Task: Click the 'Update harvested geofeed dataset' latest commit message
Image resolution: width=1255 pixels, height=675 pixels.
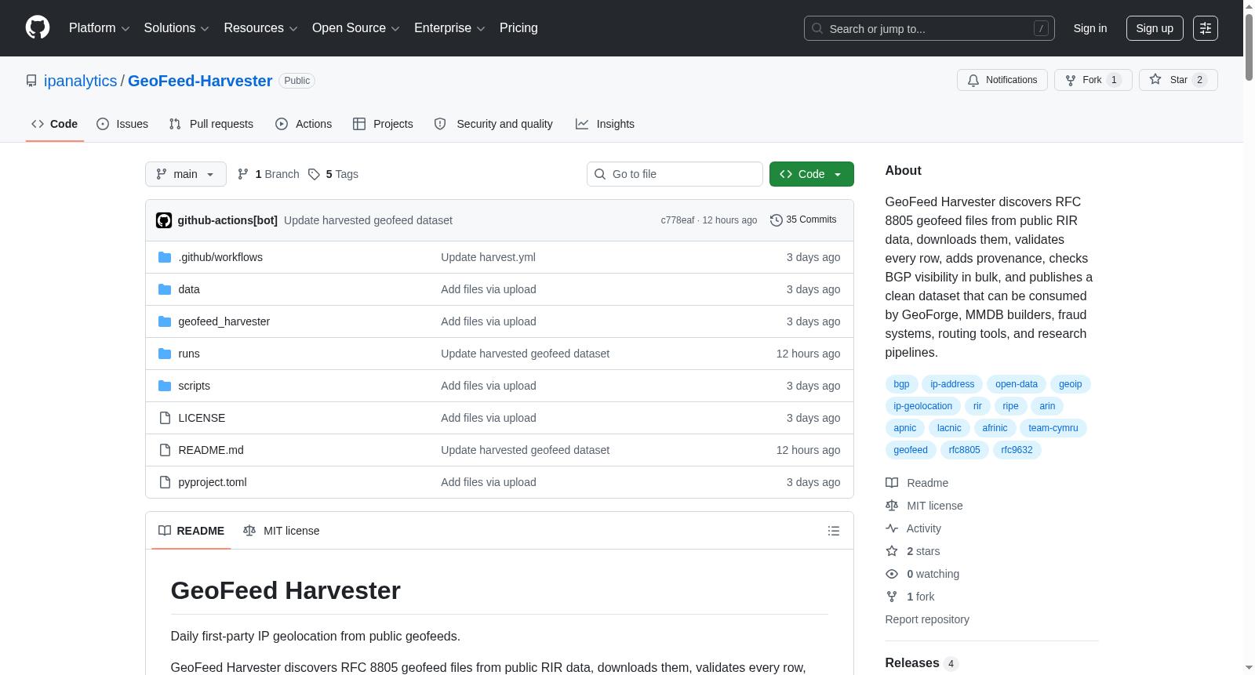Action: pos(368,220)
